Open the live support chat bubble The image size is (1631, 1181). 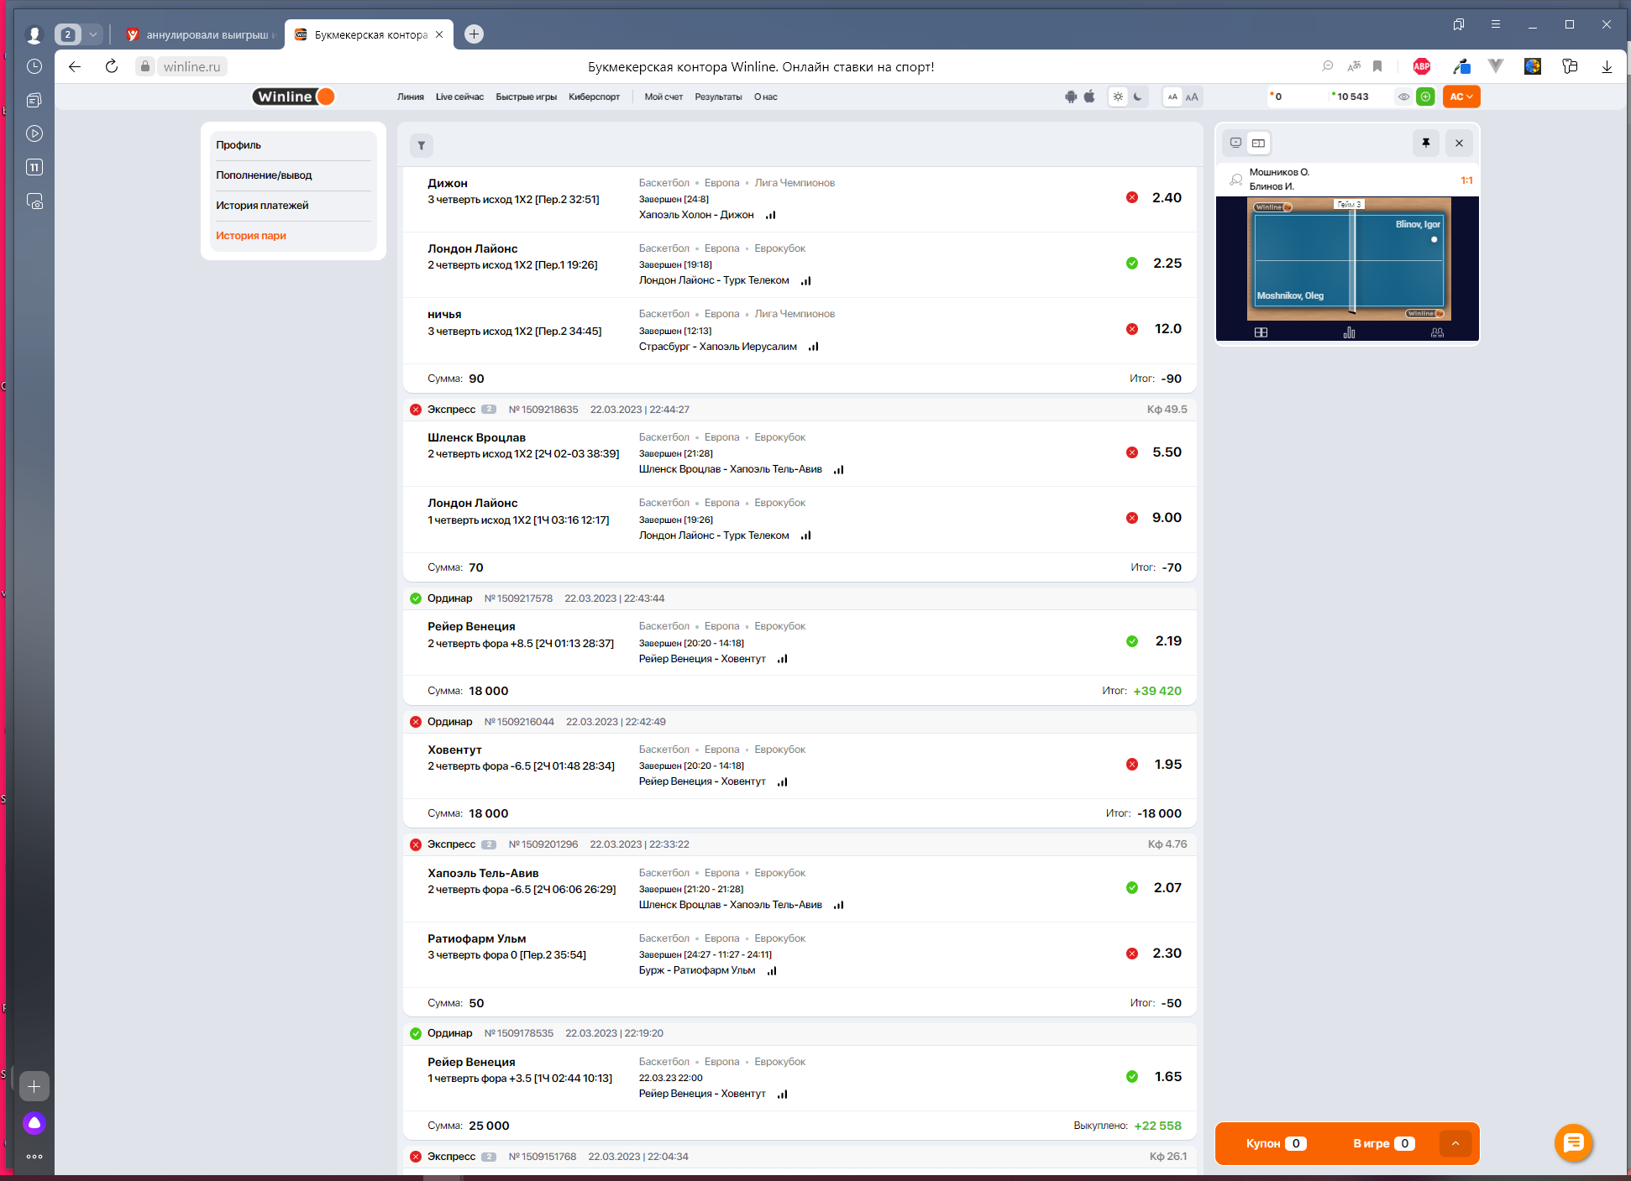click(1573, 1142)
